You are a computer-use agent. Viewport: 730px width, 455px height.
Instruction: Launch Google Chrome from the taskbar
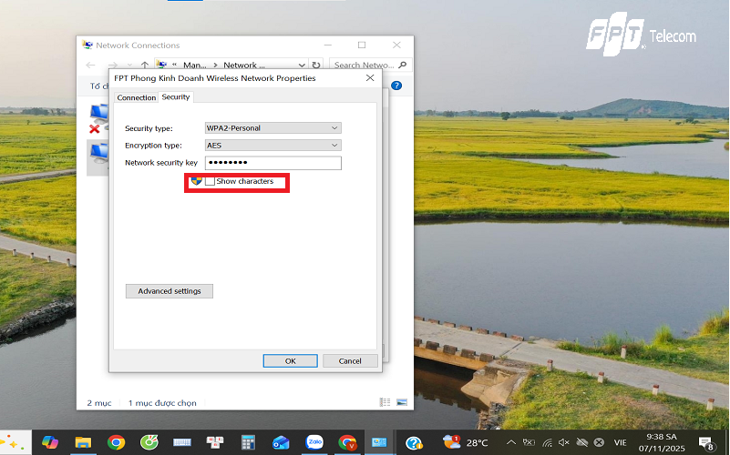(116, 442)
